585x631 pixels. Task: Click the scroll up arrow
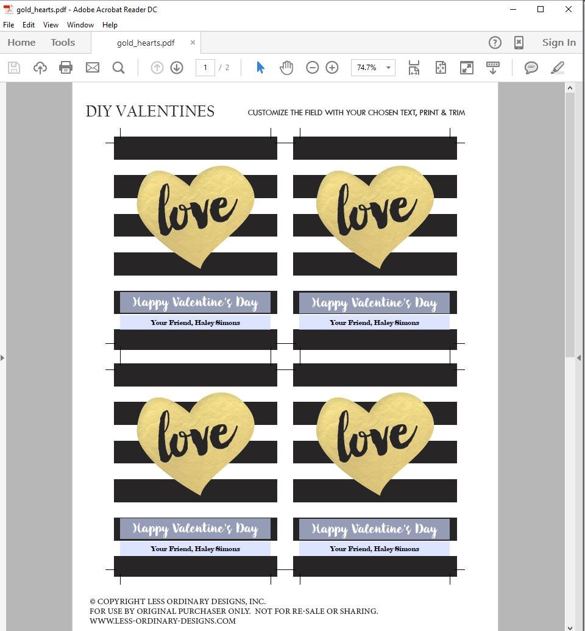(570, 87)
